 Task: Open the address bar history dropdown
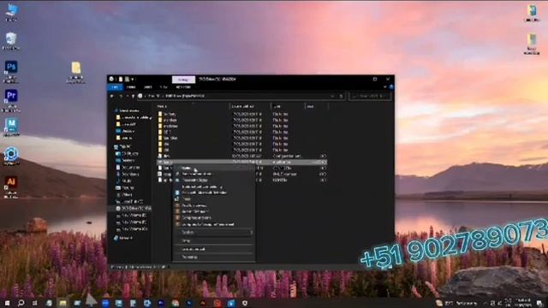coord(332,96)
